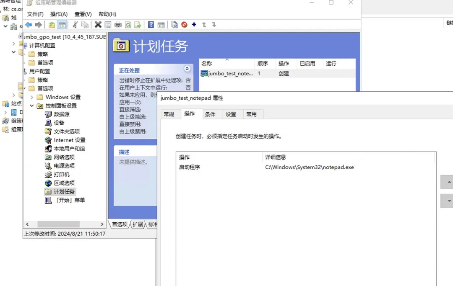Open Help via the question mark icon
The image size is (453, 286).
point(151,24)
